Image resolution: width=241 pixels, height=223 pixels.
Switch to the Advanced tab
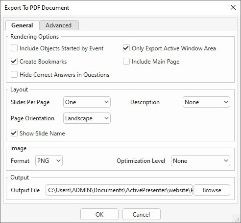(59, 25)
